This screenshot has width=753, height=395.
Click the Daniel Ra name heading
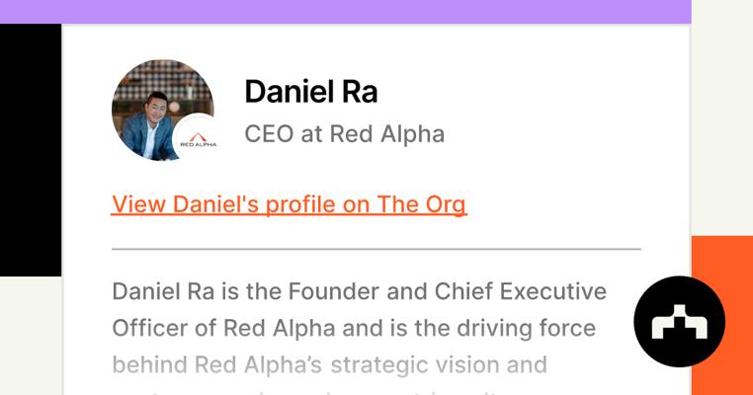tap(310, 92)
